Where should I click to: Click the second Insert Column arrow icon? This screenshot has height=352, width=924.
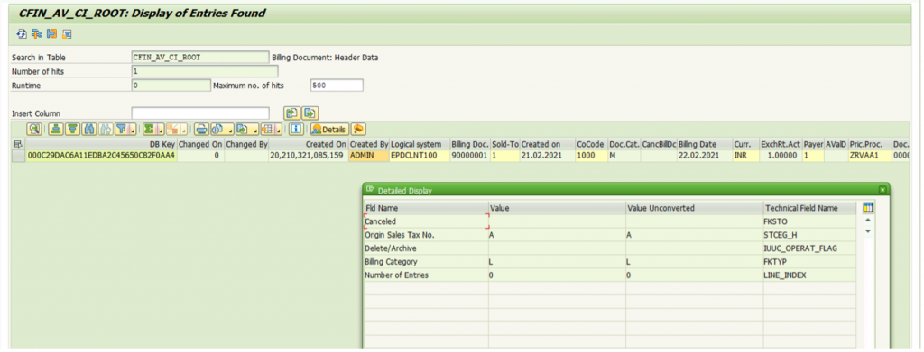(310, 113)
